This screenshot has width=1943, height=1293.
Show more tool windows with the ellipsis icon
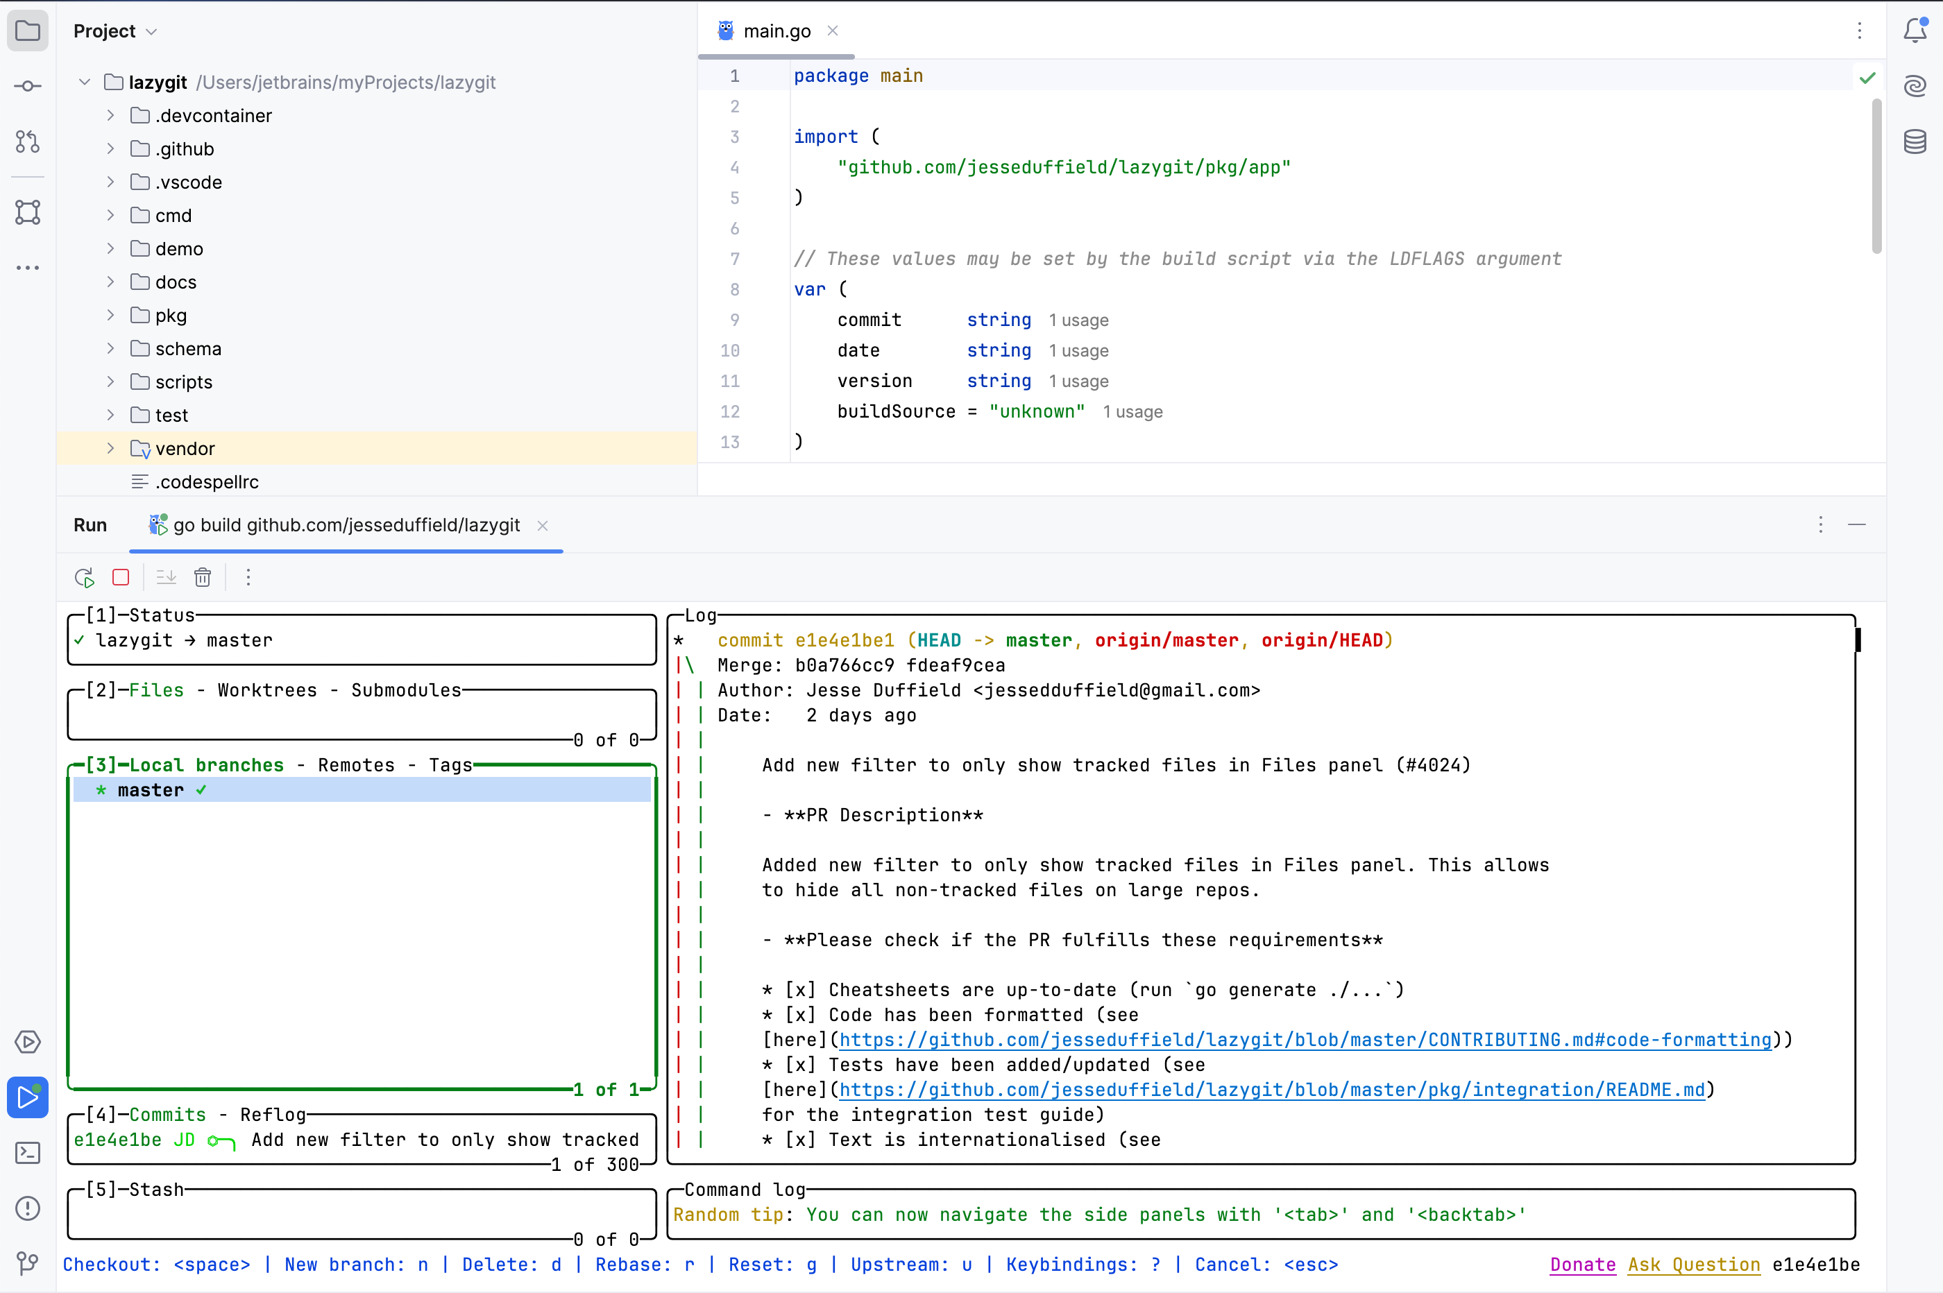(28, 267)
